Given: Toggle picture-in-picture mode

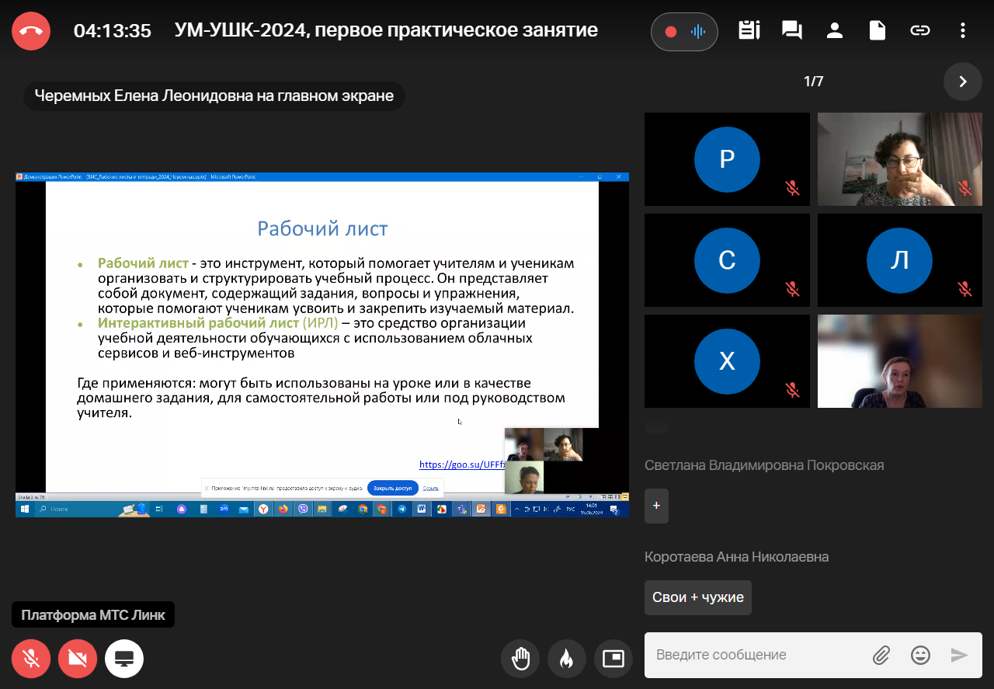Looking at the screenshot, I should (613, 659).
